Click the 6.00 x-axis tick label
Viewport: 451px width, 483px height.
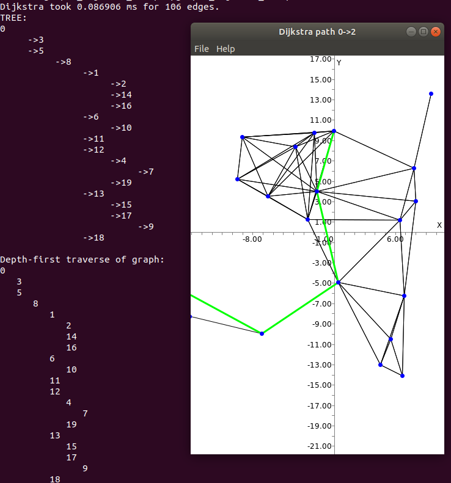pos(395,240)
